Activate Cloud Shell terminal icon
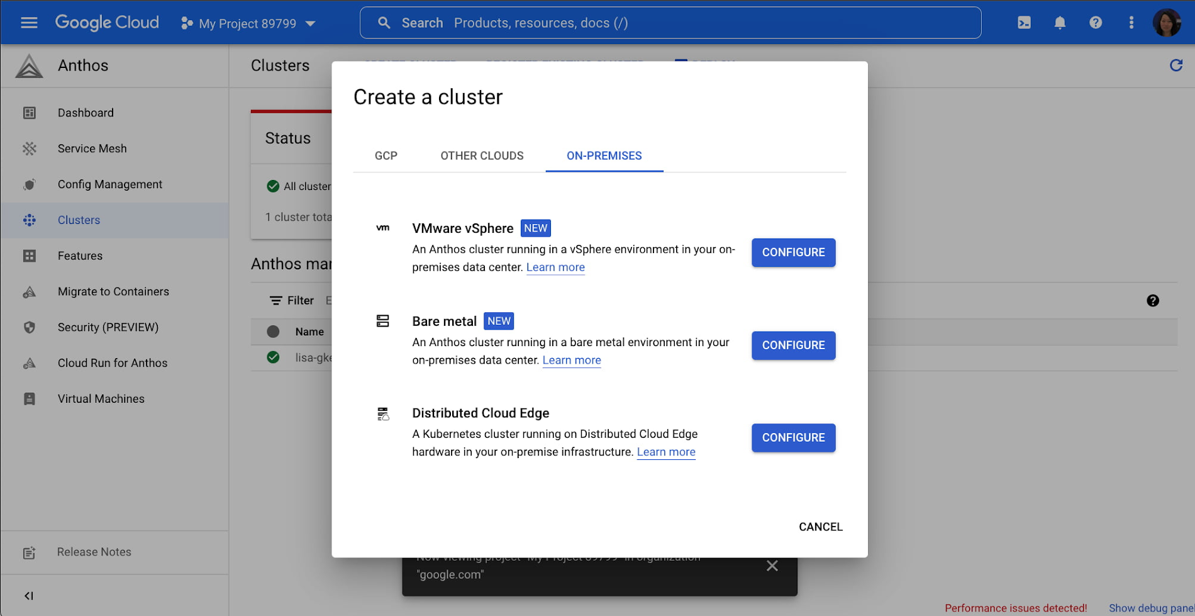Screen dimensions: 1195x616 tap(1024, 23)
